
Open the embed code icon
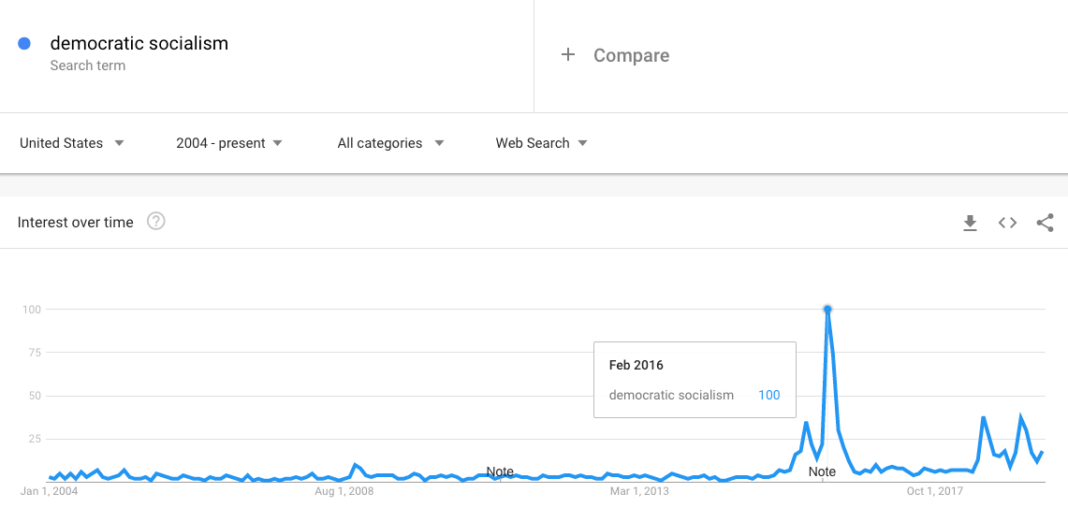point(1007,223)
